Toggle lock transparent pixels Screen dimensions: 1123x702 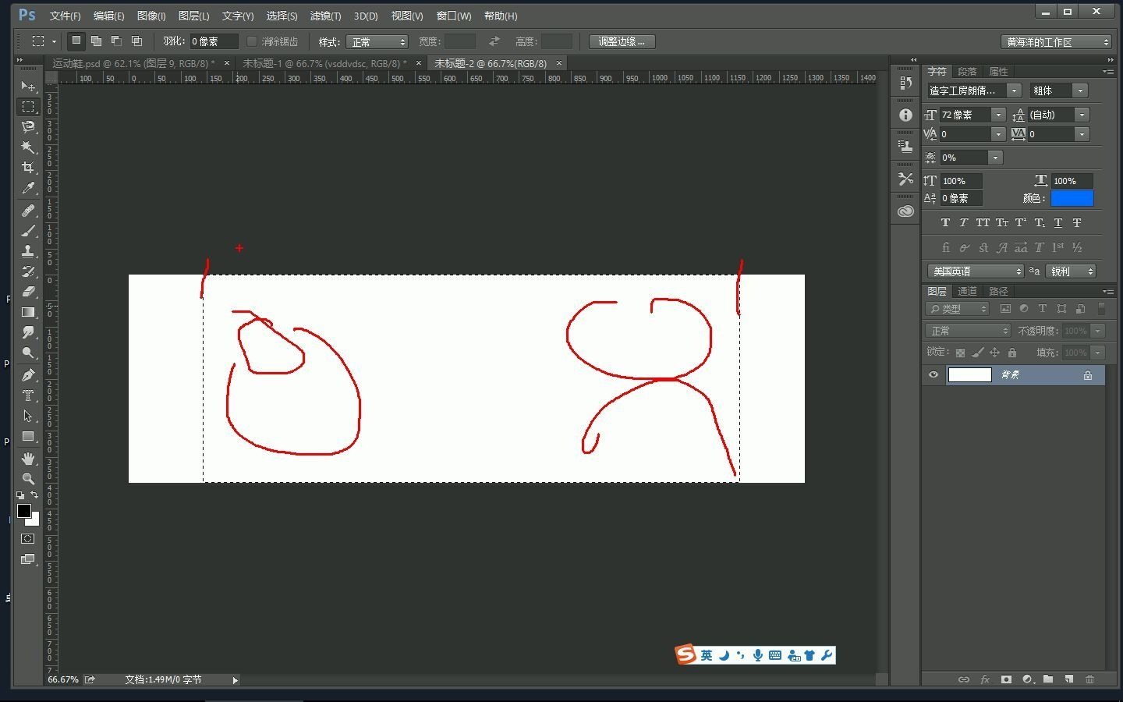(960, 353)
